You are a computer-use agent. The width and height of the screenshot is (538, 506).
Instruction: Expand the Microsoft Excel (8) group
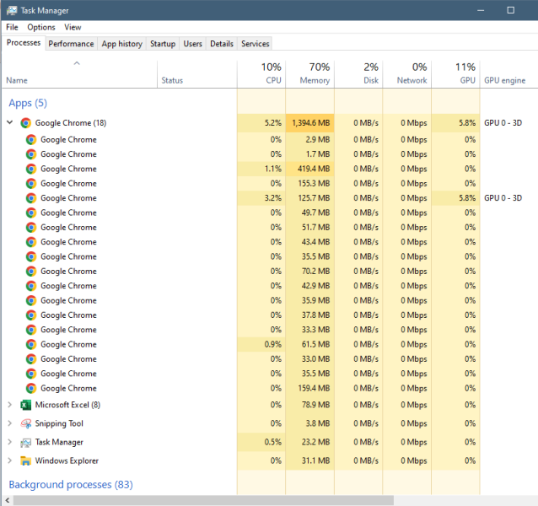pos(9,405)
